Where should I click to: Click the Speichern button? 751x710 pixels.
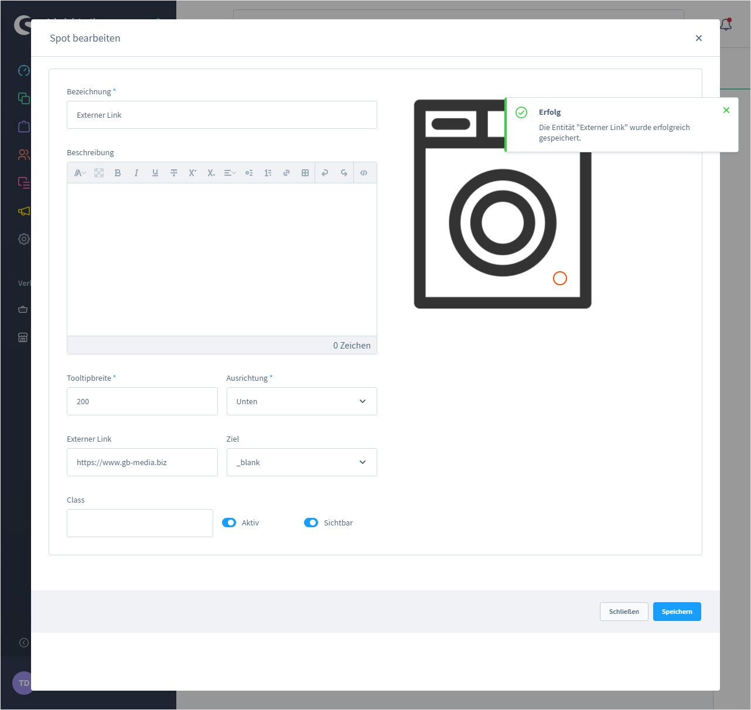pos(677,612)
